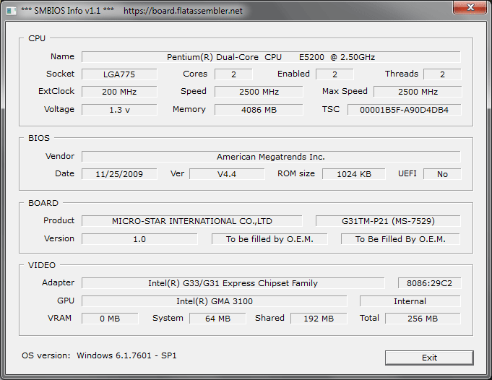Select the Voltage field 1.3 v
The image size is (492, 380).
tap(119, 110)
